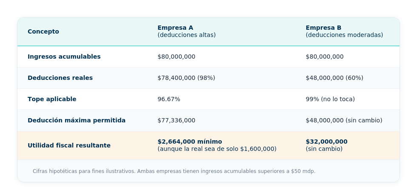Select the Utilidad fiscal resultante label
417x187 pixels.
(69, 145)
